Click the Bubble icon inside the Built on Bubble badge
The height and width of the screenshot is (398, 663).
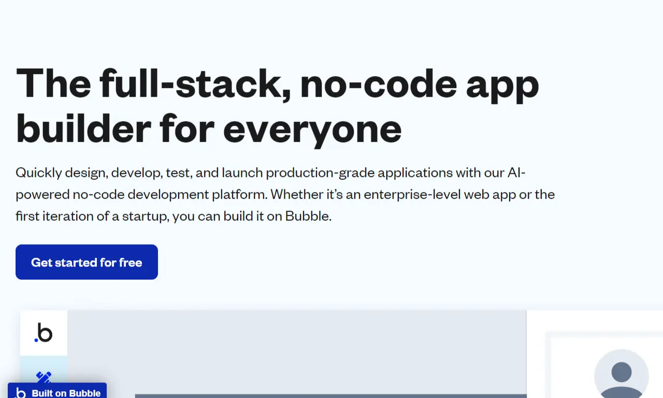pos(21,393)
